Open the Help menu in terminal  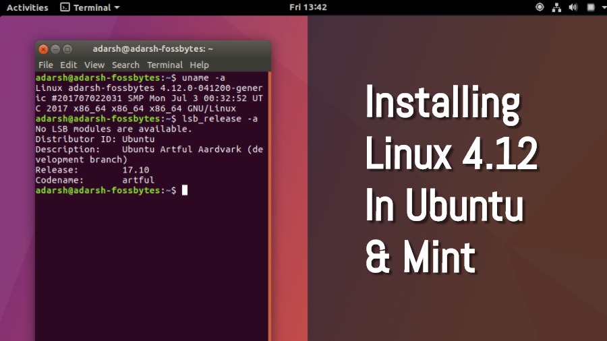pos(200,65)
